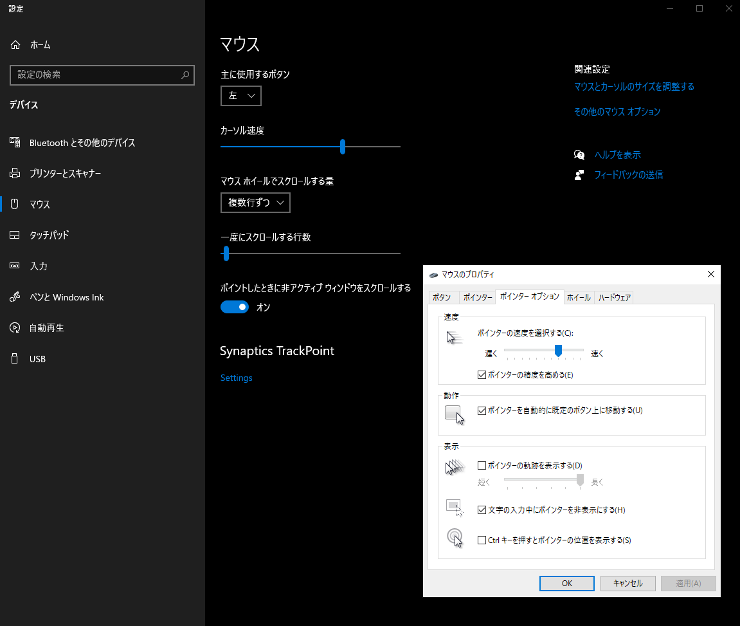
Task: Click the pointer trails icon in 表示 section
Action: 455,467
